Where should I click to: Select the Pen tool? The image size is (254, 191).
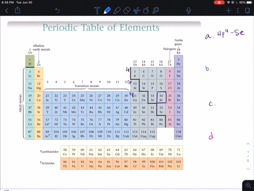tap(107, 11)
